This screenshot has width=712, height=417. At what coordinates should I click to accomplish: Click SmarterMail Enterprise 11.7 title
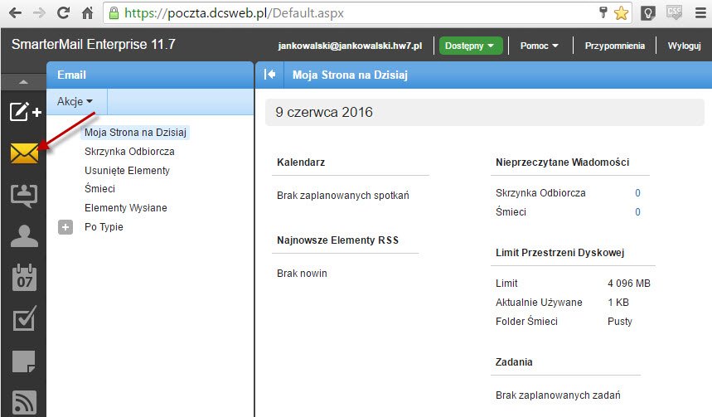coord(93,44)
